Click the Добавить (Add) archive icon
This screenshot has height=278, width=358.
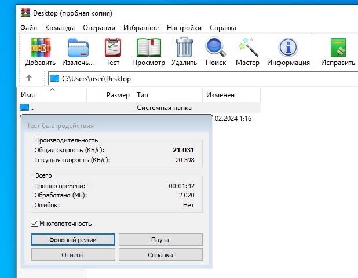41,48
